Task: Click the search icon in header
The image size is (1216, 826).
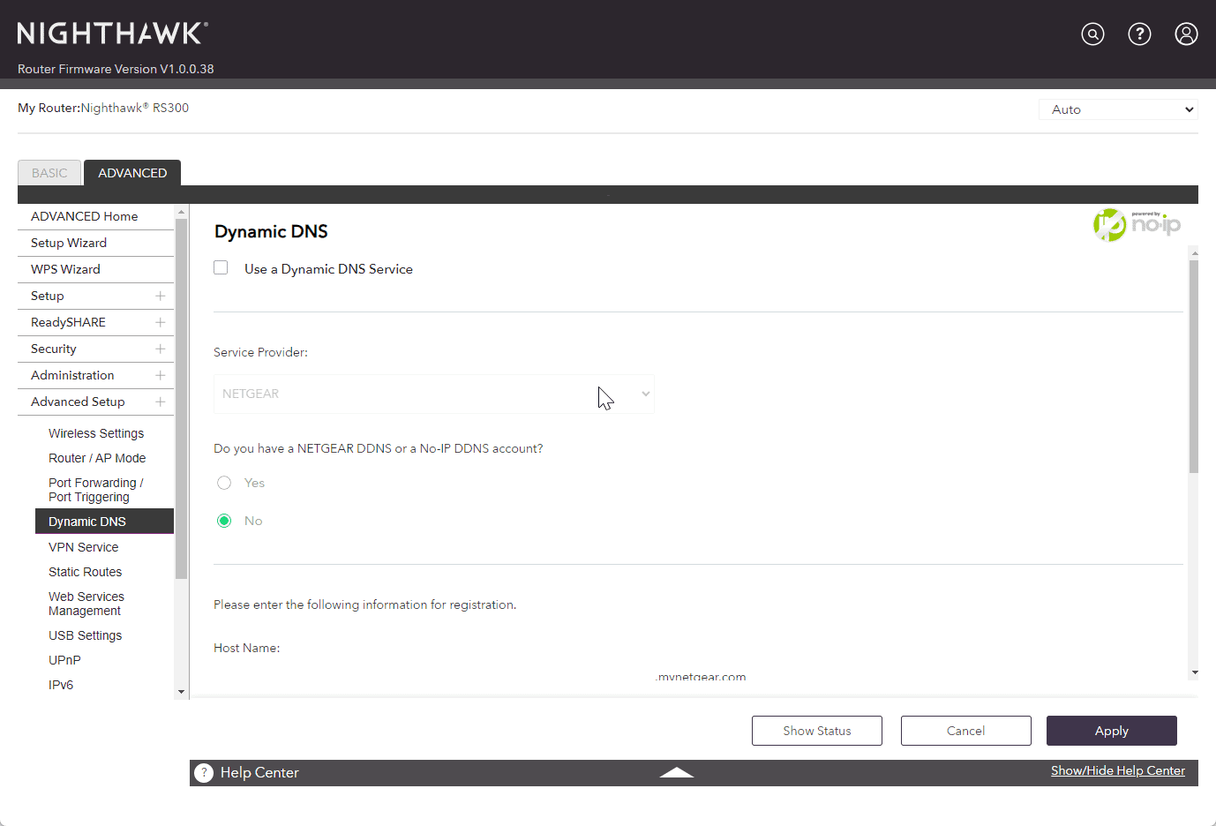Action: click(1092, 34)
